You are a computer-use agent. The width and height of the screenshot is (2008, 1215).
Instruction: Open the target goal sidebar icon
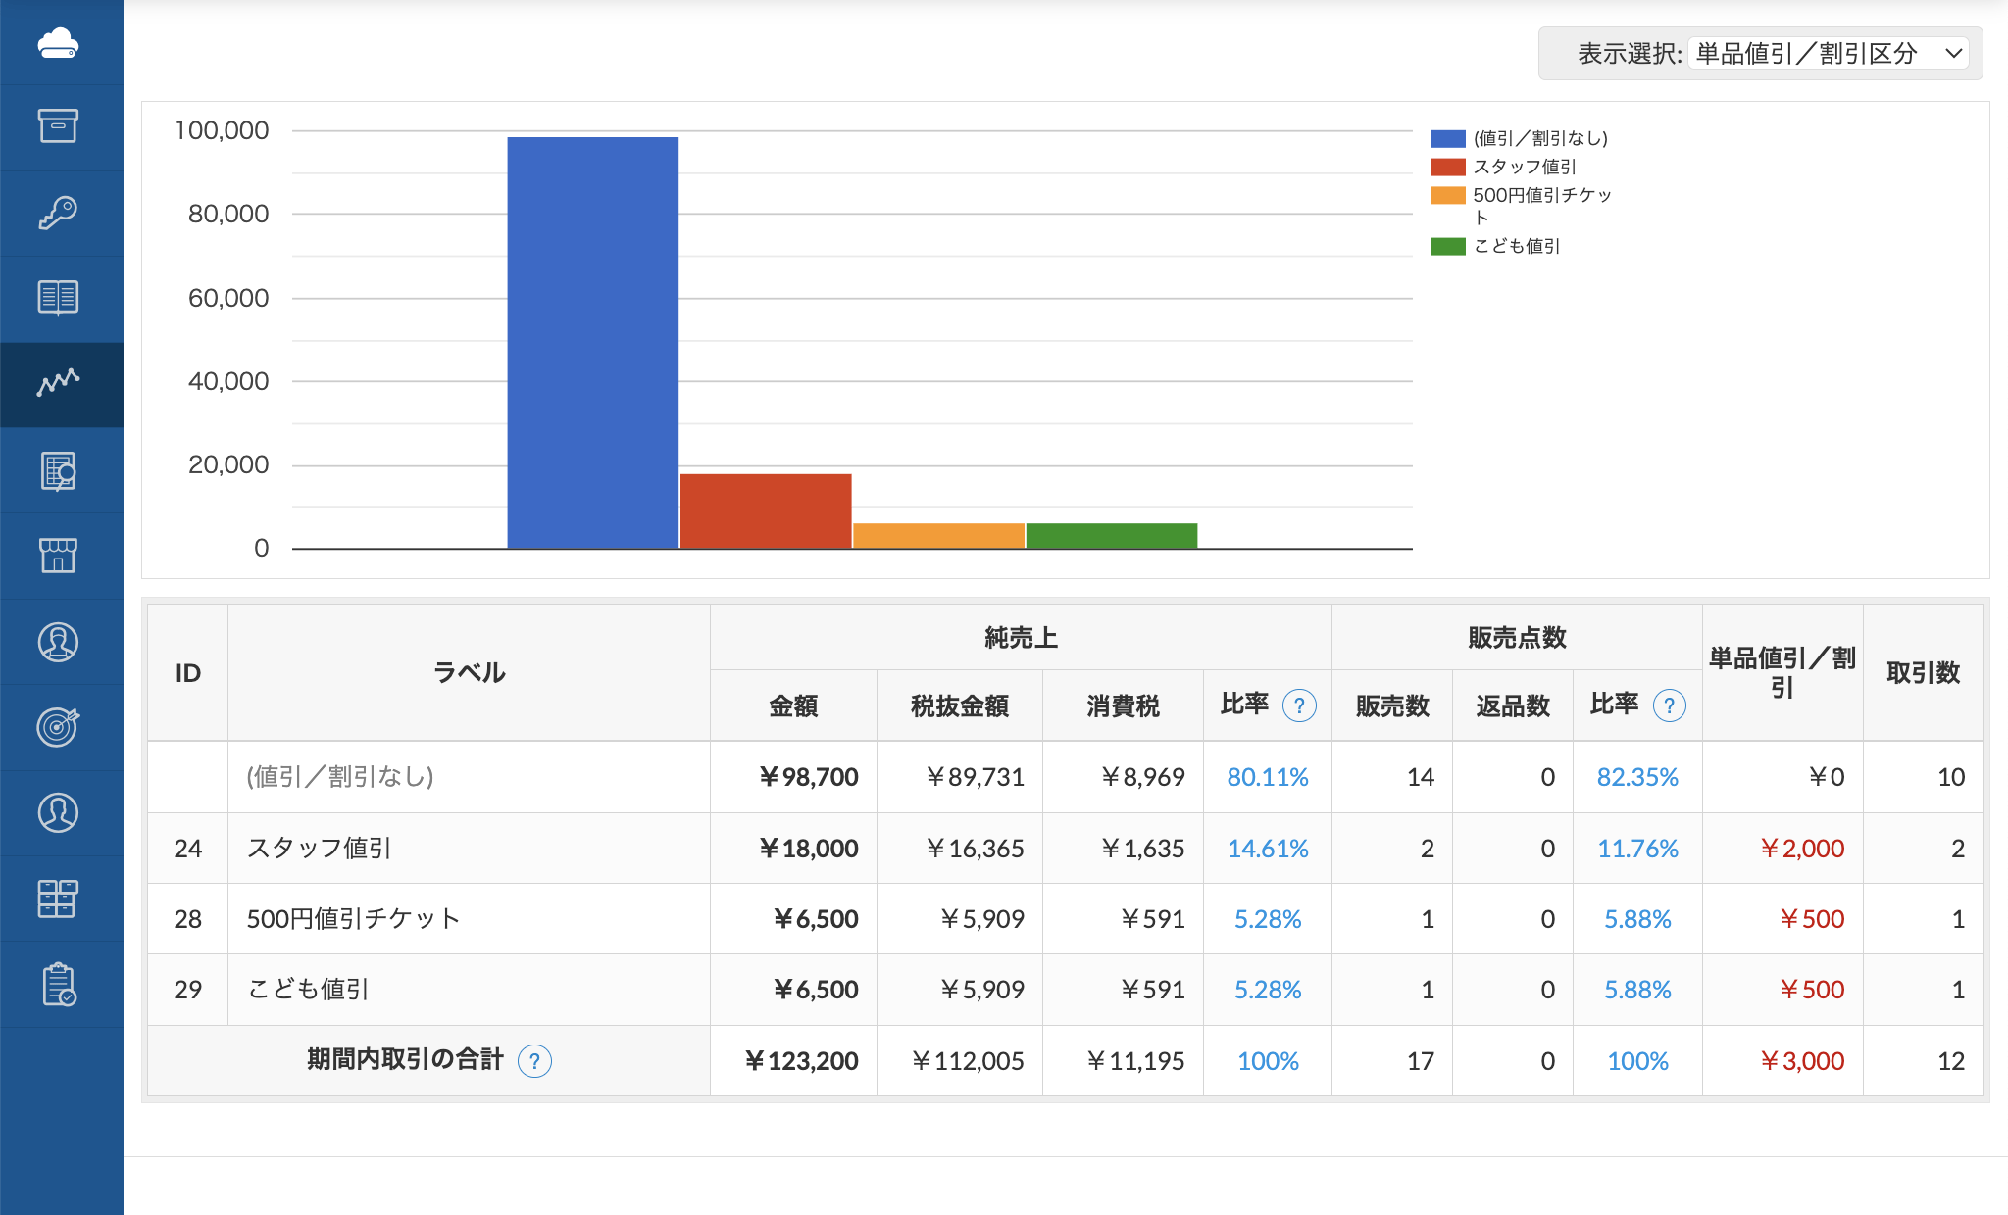[x=59, y=726]
